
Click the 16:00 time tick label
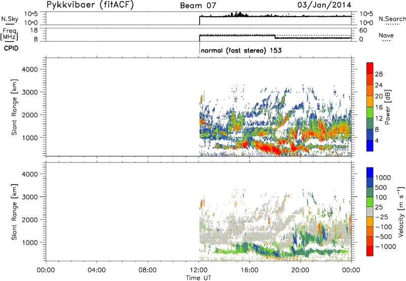coord(249,270)
